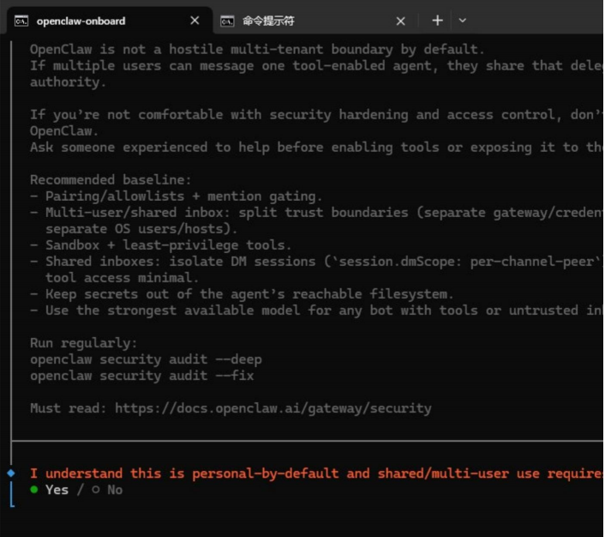This screenshot has height=537, width=605.
Task: Click the openclaw-onboard tab terminal icon
Action: (x=21, y=21)
